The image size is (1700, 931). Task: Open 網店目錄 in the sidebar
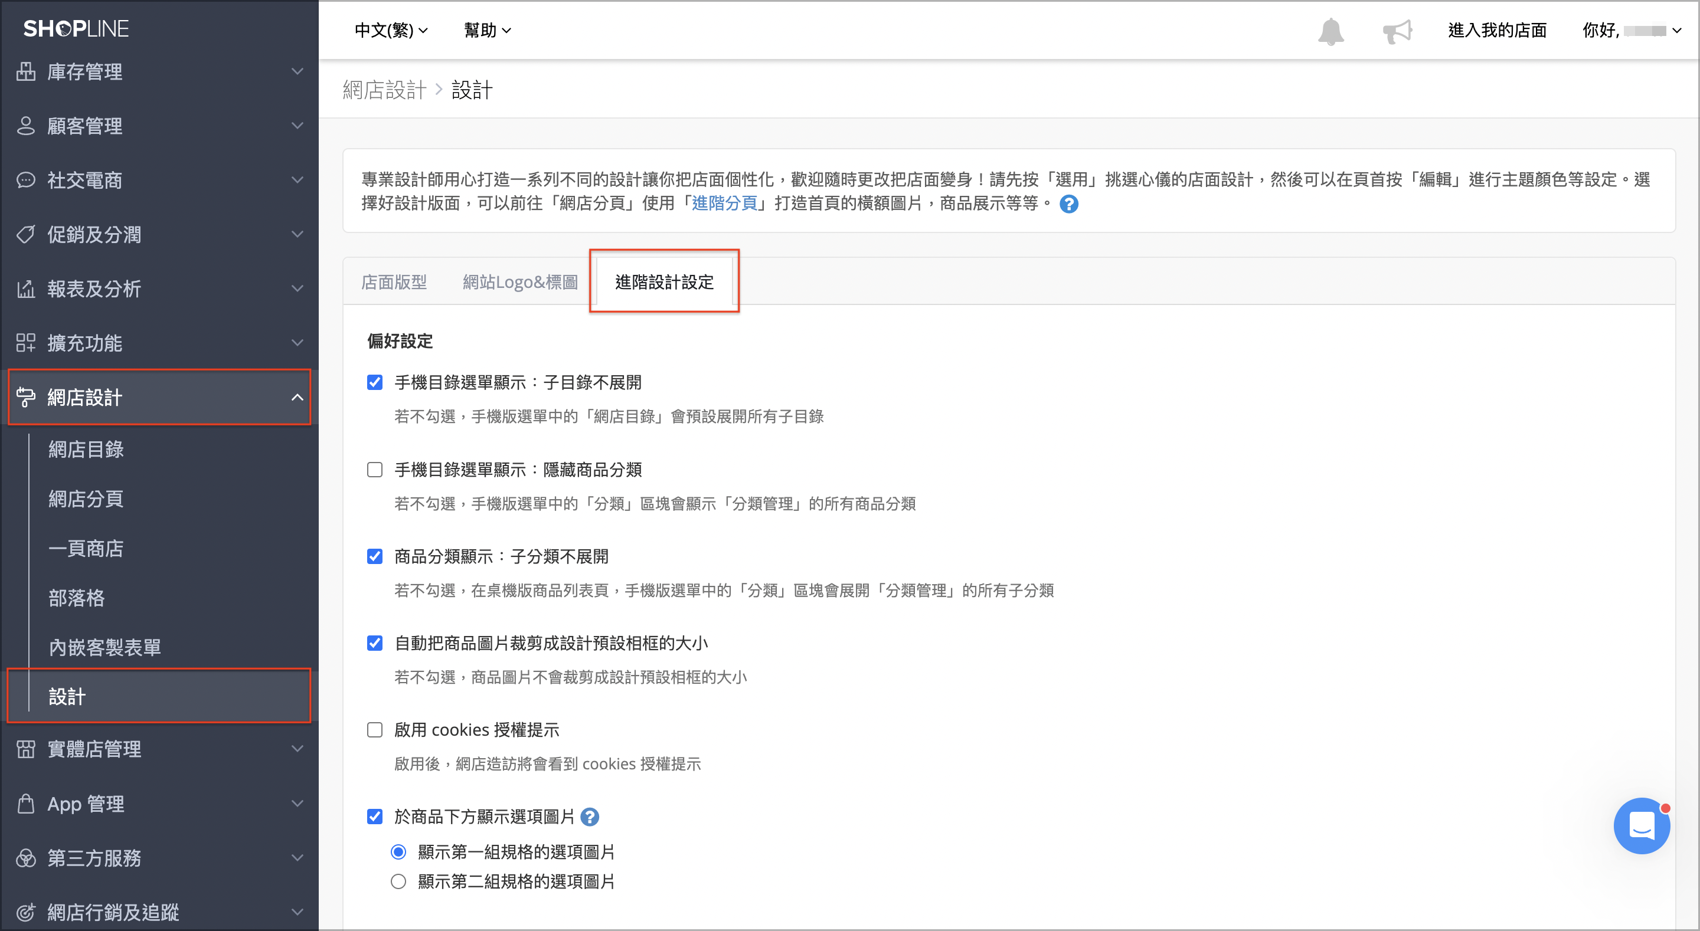pos(86,450)
